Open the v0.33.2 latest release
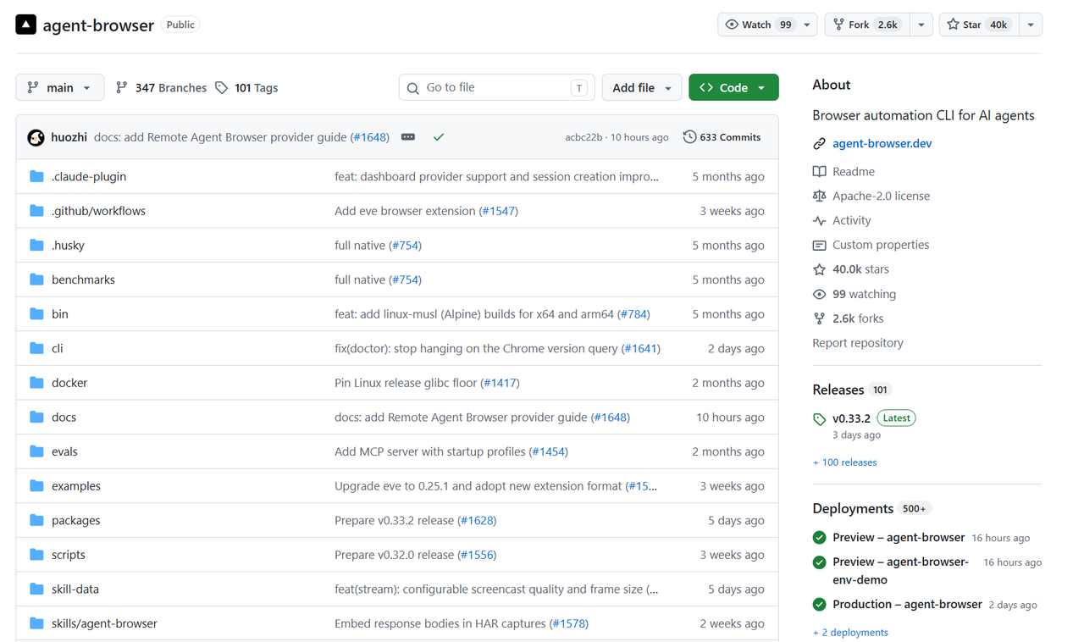The width and height of the screenshot is (1084, 642). (851, 418)
